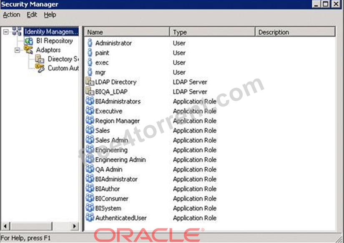Viewport: 344px width, 243px height.
Task: Open the Edit menu
Action: pyautogui.click(x=32, y=15)
